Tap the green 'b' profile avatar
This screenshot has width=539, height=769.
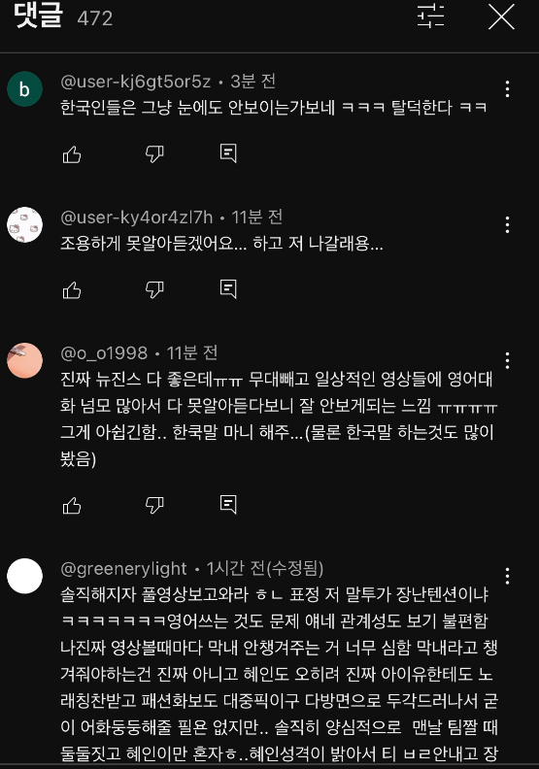pos(24,89)
